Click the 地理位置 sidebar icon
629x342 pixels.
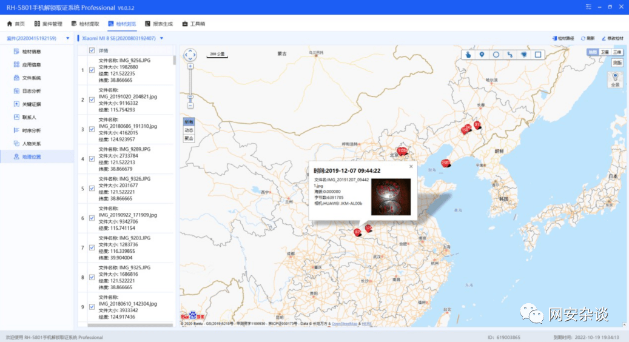16,157
